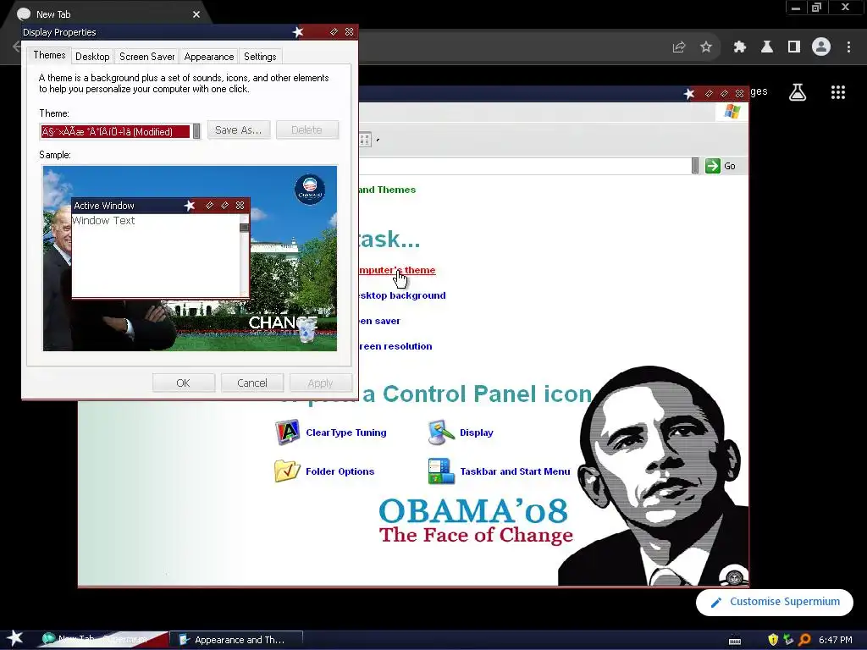The width and height of the screenshot is (867, 650).
Task: Open the Theme dropdown list
Action: point(196,131)
